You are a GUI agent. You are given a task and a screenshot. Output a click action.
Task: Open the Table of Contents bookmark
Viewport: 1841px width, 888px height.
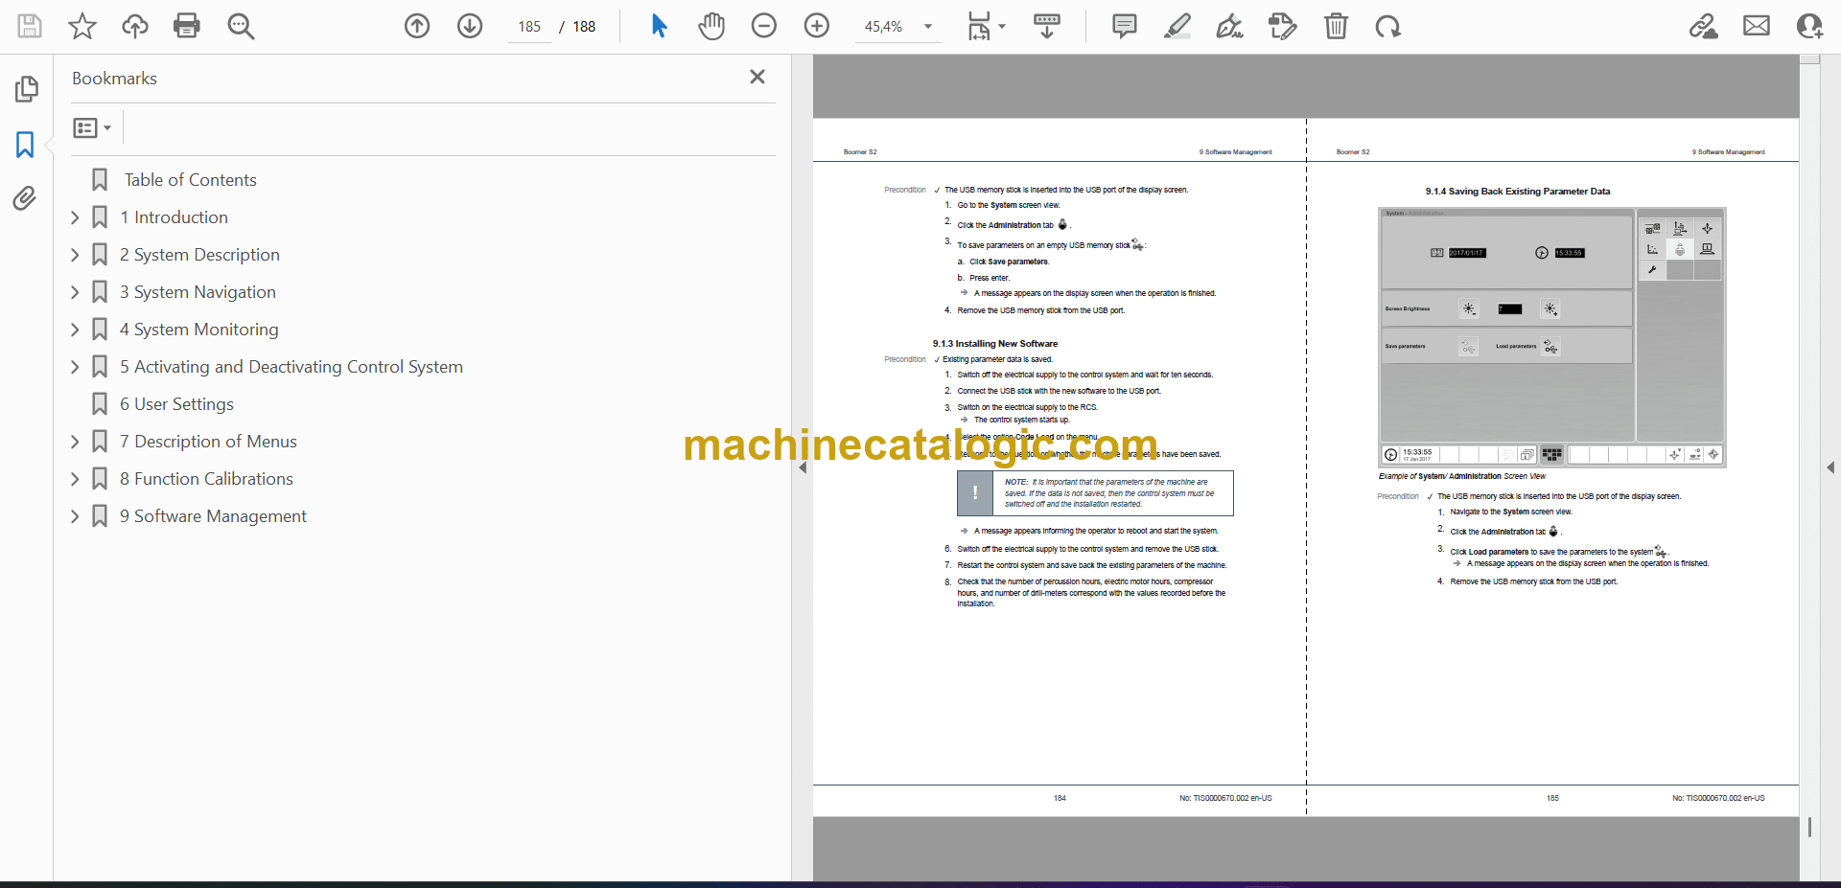[x=190, y=180]
